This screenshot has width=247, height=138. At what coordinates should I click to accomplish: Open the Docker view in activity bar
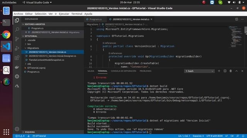(17, 67)
